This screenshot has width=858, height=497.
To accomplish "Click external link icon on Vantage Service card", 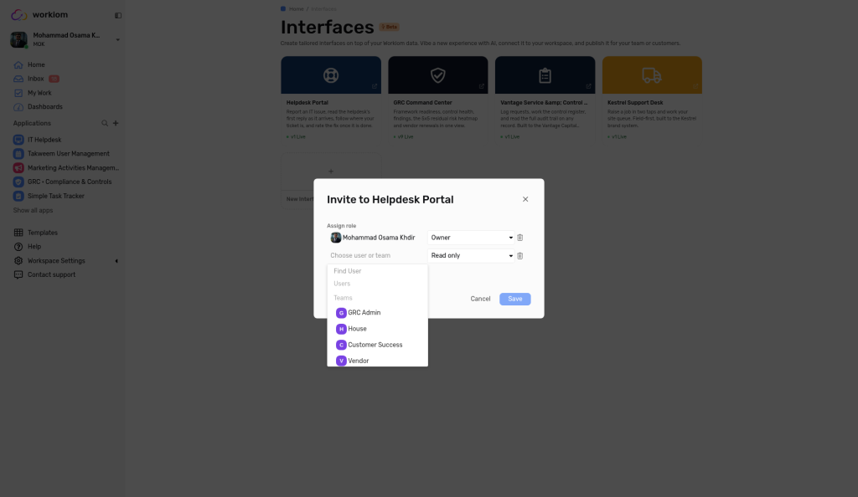I will point(589,86).
